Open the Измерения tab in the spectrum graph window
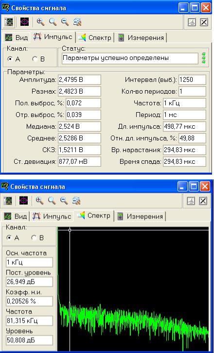 click(141, 216)
